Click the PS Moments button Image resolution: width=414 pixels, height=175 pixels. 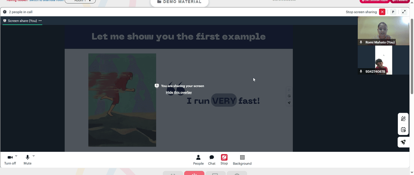[400, 1]
